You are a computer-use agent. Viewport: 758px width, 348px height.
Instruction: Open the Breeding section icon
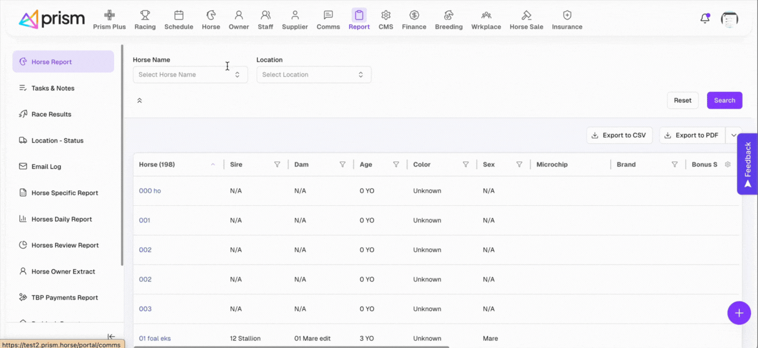click(448, 16)
